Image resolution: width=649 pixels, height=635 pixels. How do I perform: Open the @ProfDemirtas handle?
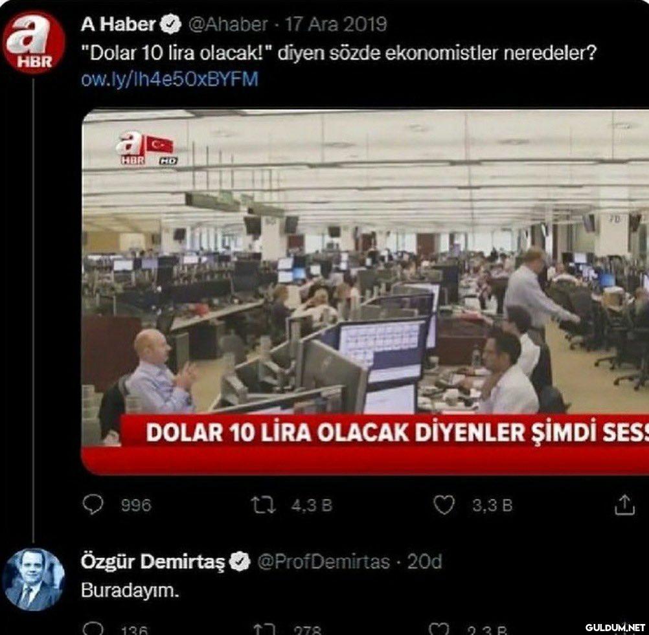point(323,562)
